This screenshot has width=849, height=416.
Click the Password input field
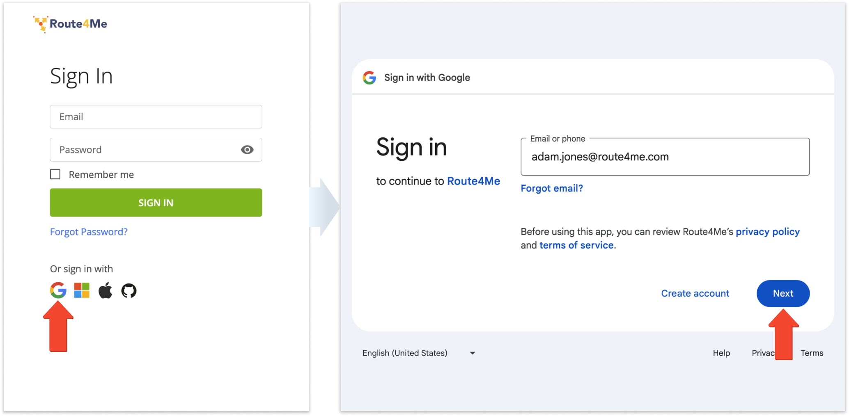point(144,150)
